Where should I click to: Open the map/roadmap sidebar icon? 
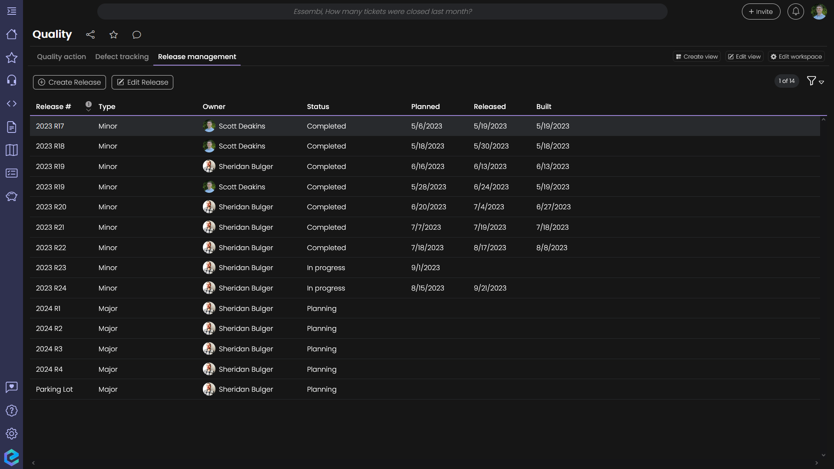click(12, 150)
